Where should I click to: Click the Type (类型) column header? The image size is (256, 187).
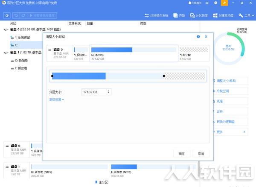(143, 23)
